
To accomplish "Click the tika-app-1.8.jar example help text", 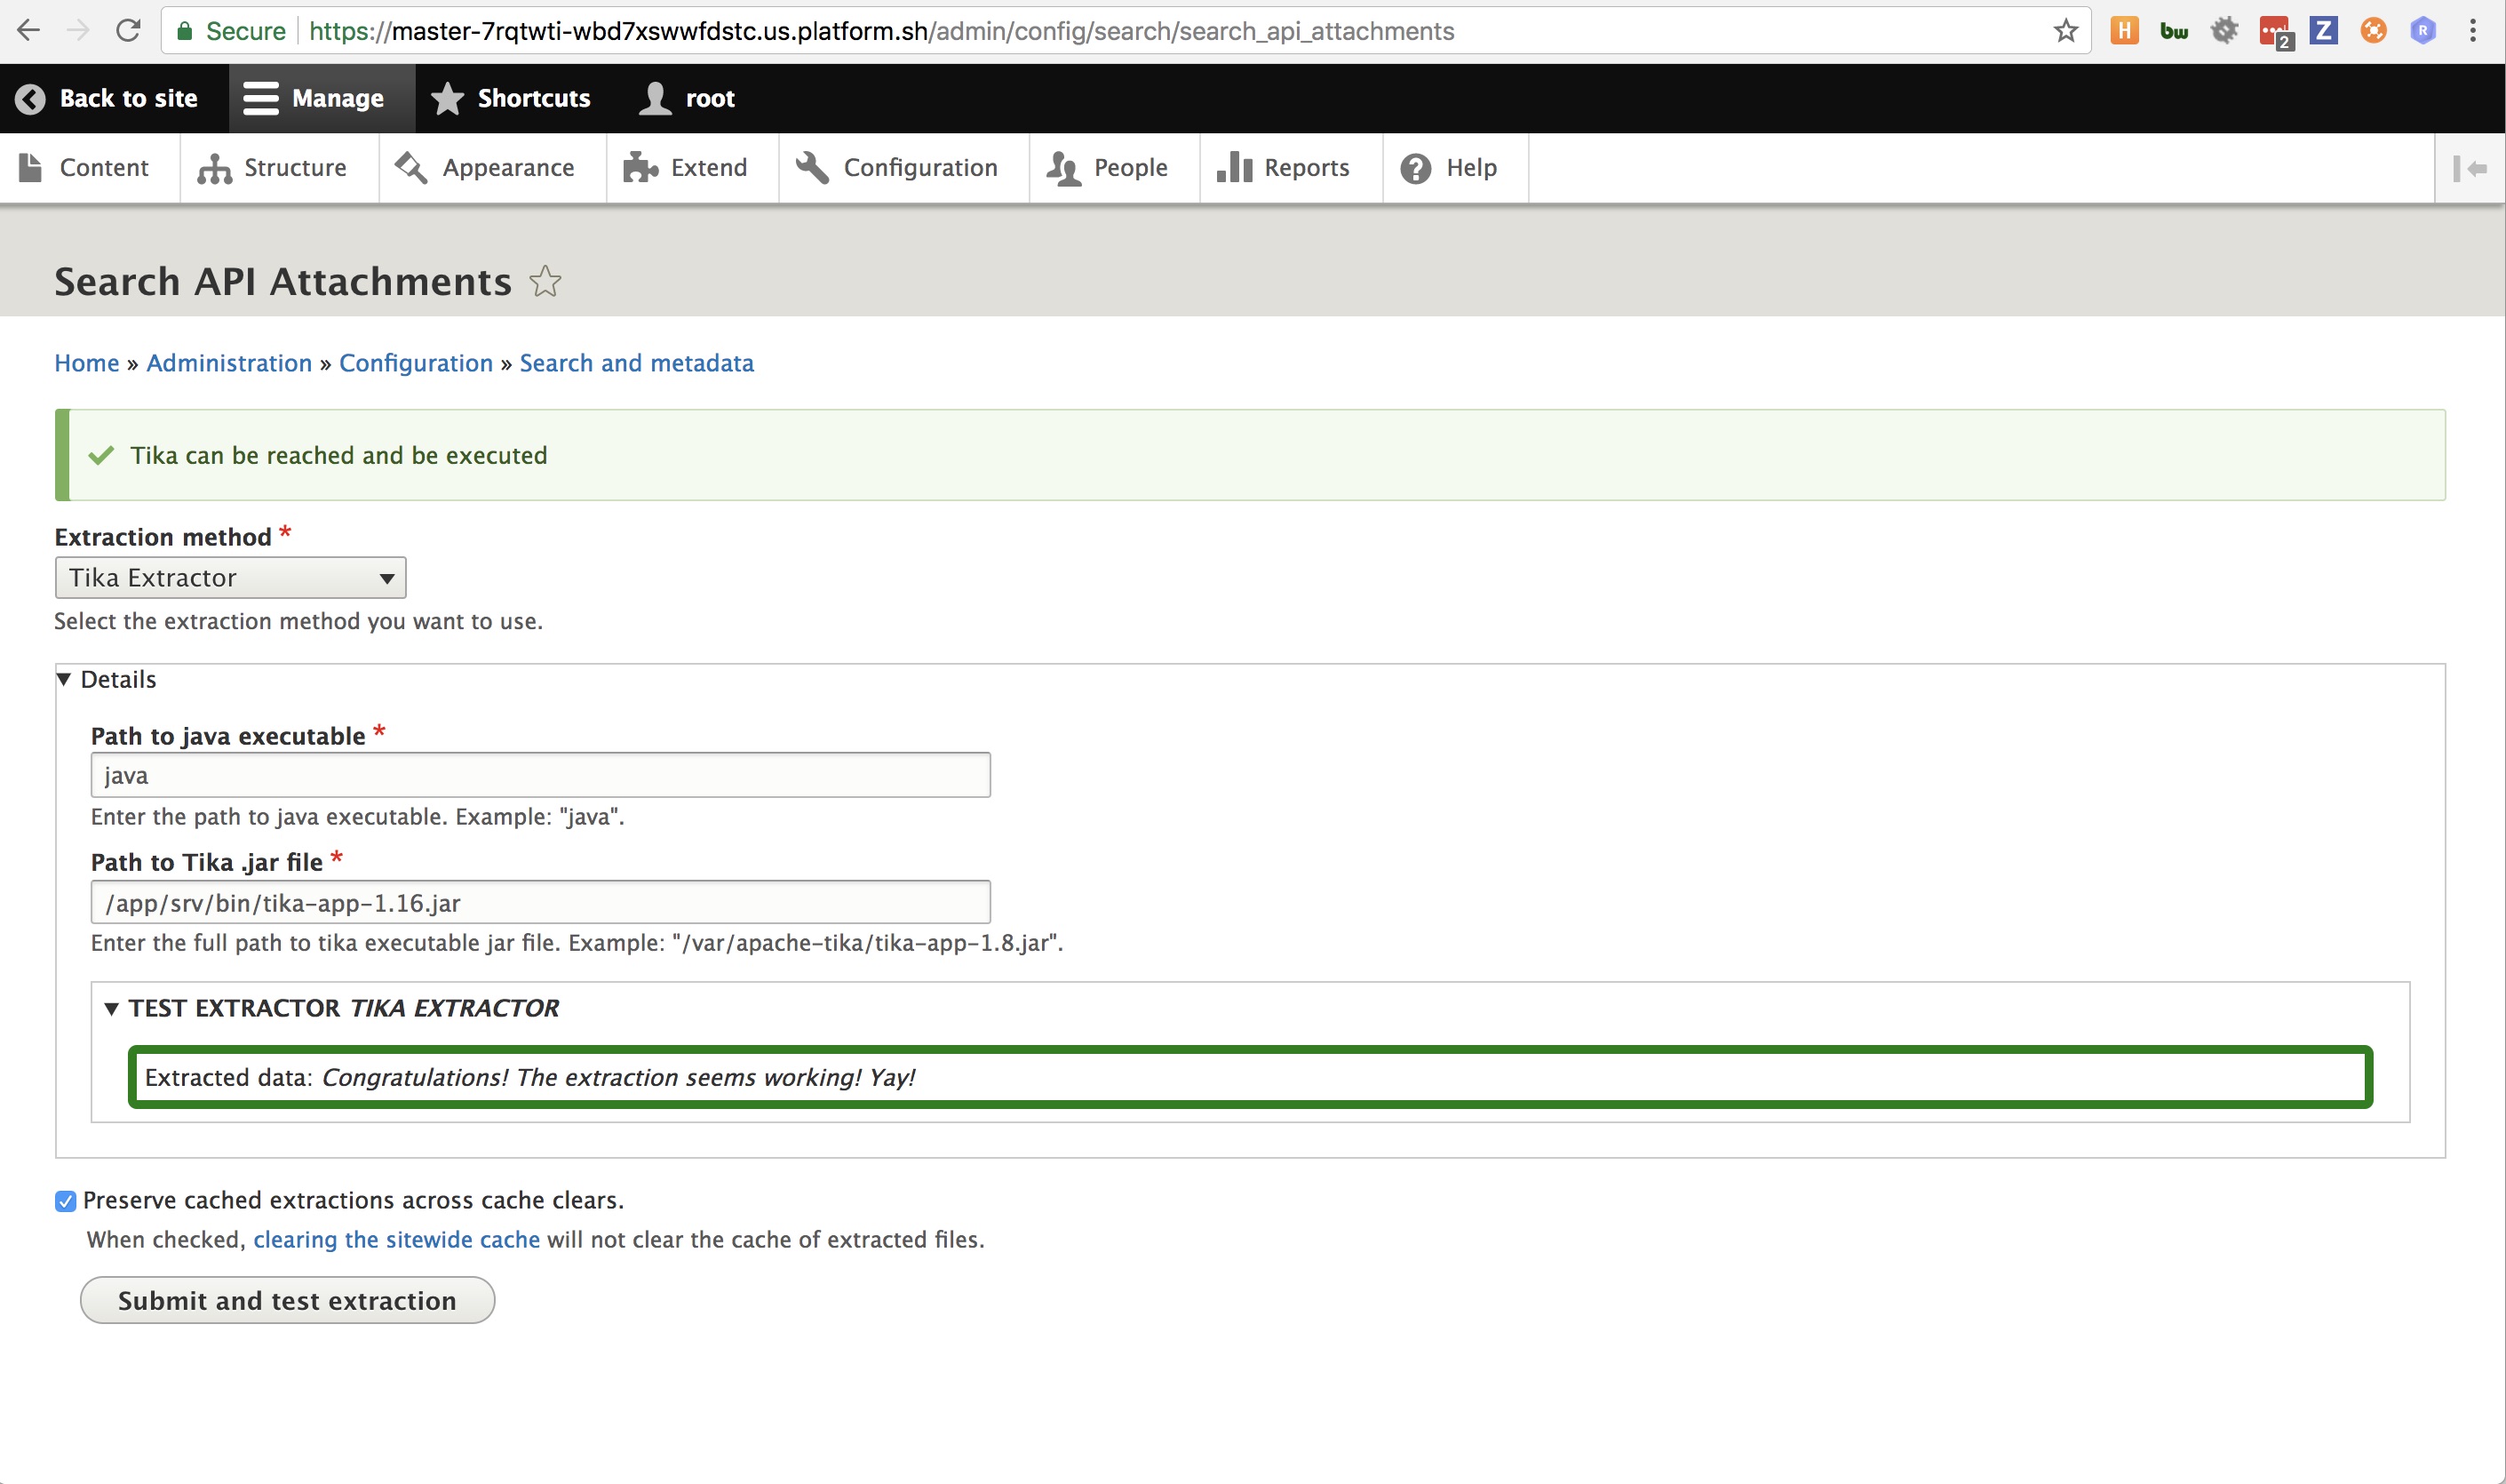I will click(577, 943).
